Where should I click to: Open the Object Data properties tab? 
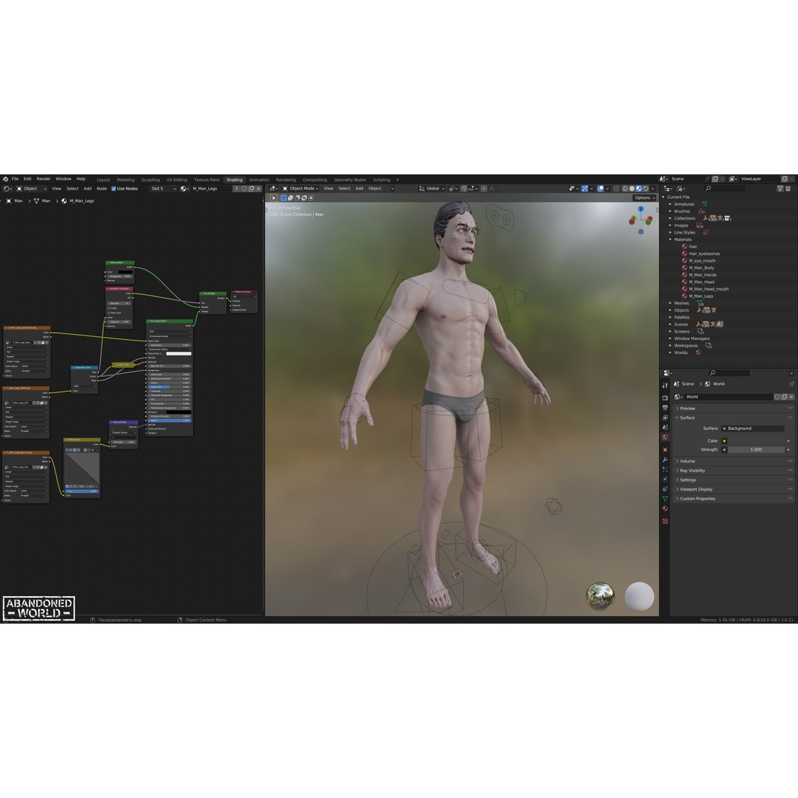[665, 499]
